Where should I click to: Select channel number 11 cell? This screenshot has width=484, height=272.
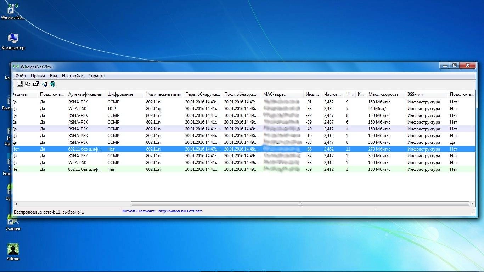pos(348,149)
